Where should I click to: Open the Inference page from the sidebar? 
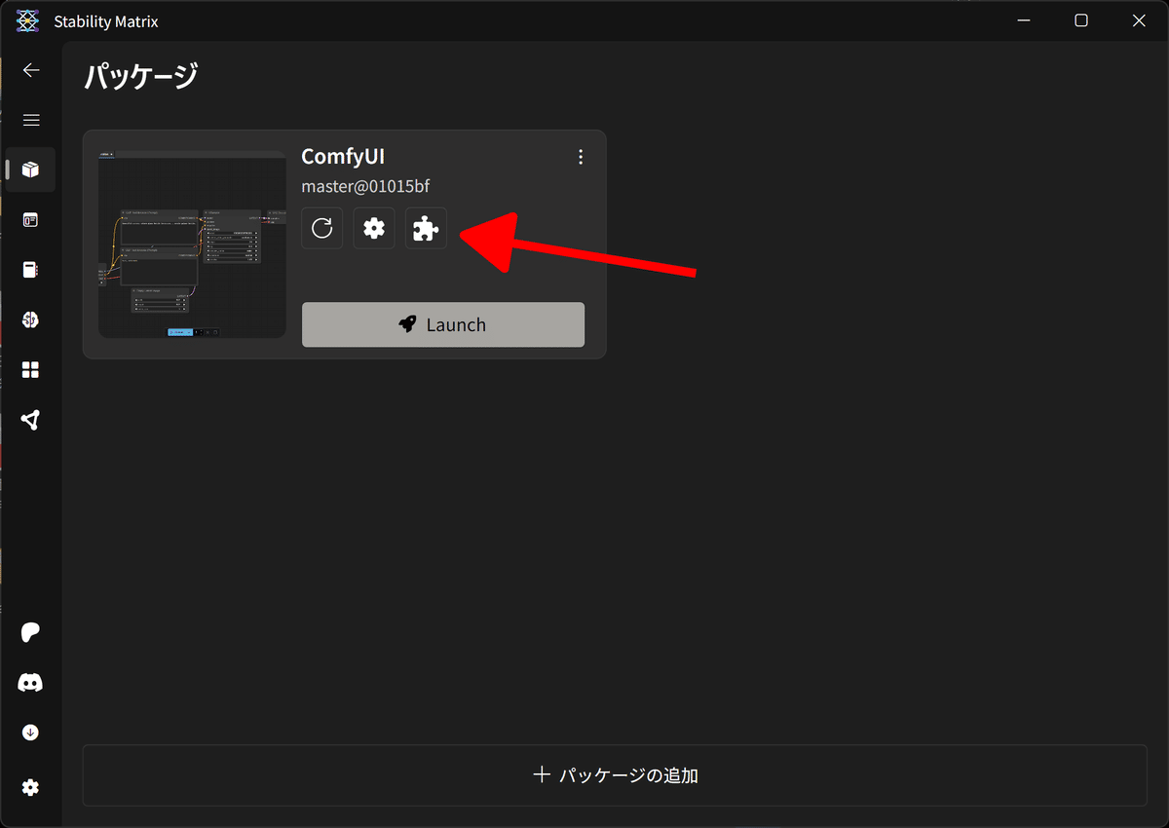[x=30, y=220]
